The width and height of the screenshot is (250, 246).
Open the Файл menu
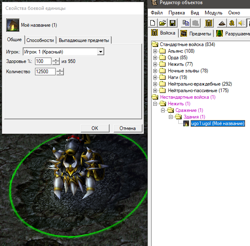(x=157, y=13)
